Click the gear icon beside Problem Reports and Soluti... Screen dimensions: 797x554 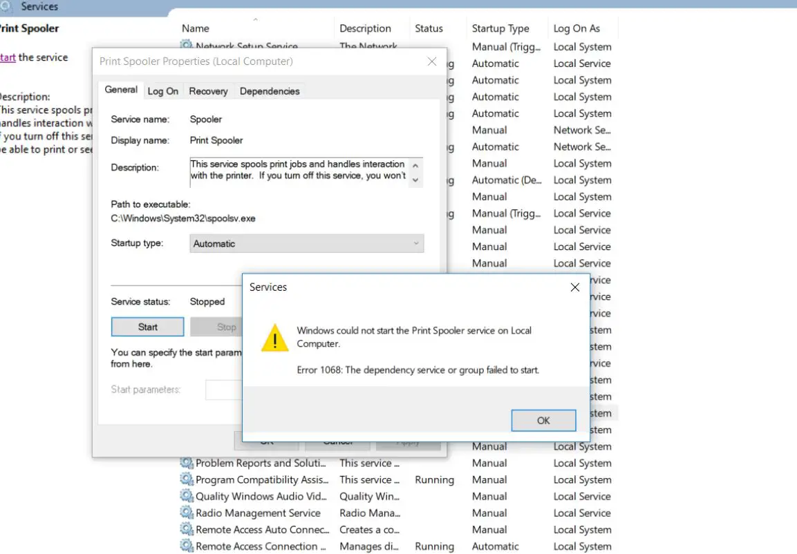[x=187, y=463]
